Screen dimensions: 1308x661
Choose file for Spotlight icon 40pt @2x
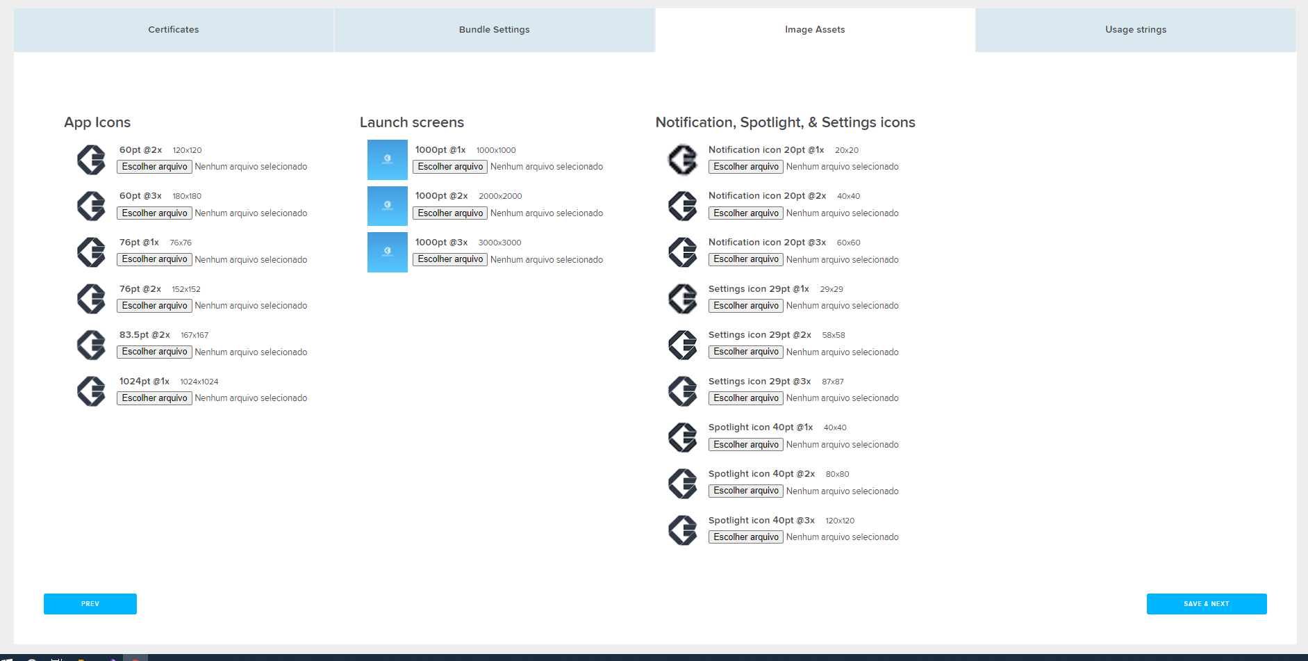[x=746, y=491]
